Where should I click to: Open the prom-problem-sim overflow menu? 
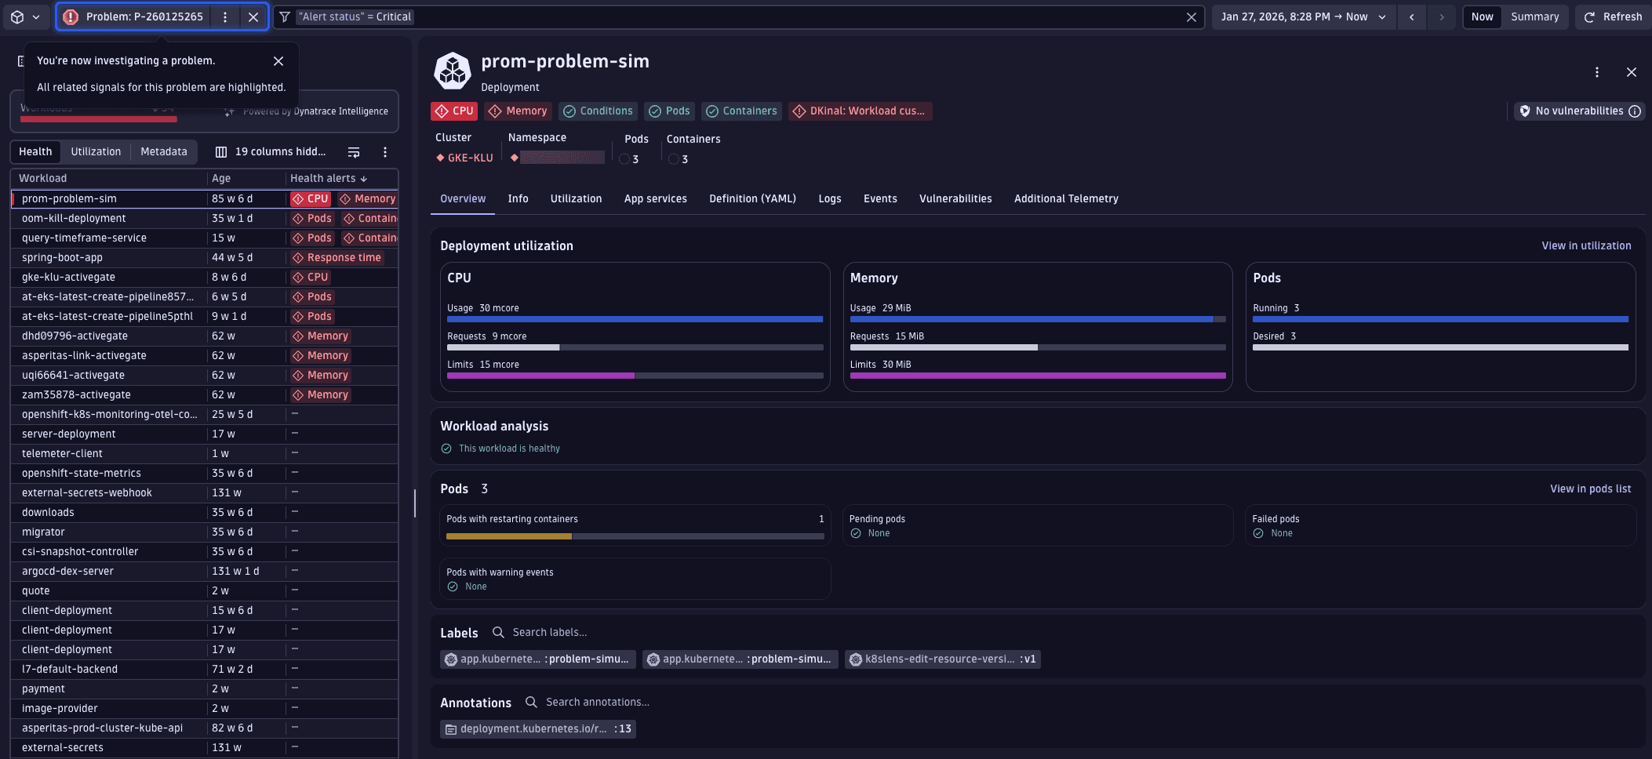click(1597, 71)
